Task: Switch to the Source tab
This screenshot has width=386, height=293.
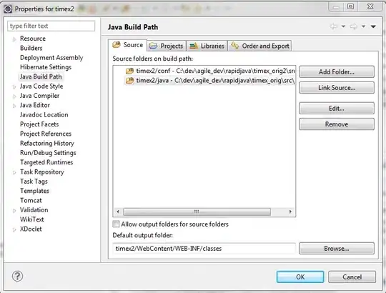Action: (128, 45)
